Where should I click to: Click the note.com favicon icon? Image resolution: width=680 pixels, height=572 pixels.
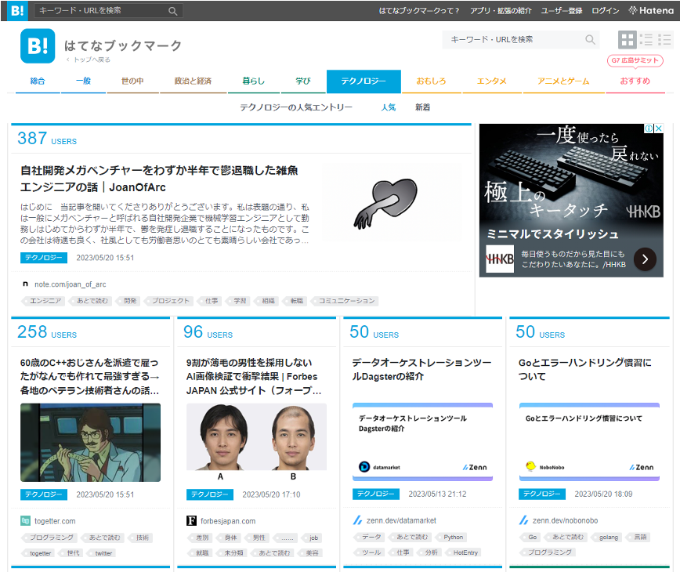[x=25, y=284]
